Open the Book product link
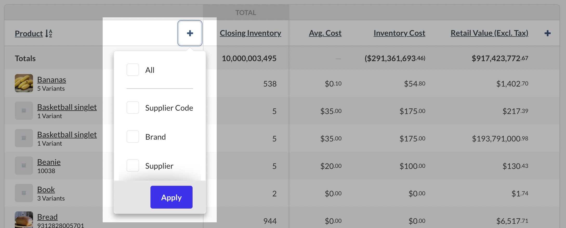Viewport: 566px width, 228px height. (46, 190)
